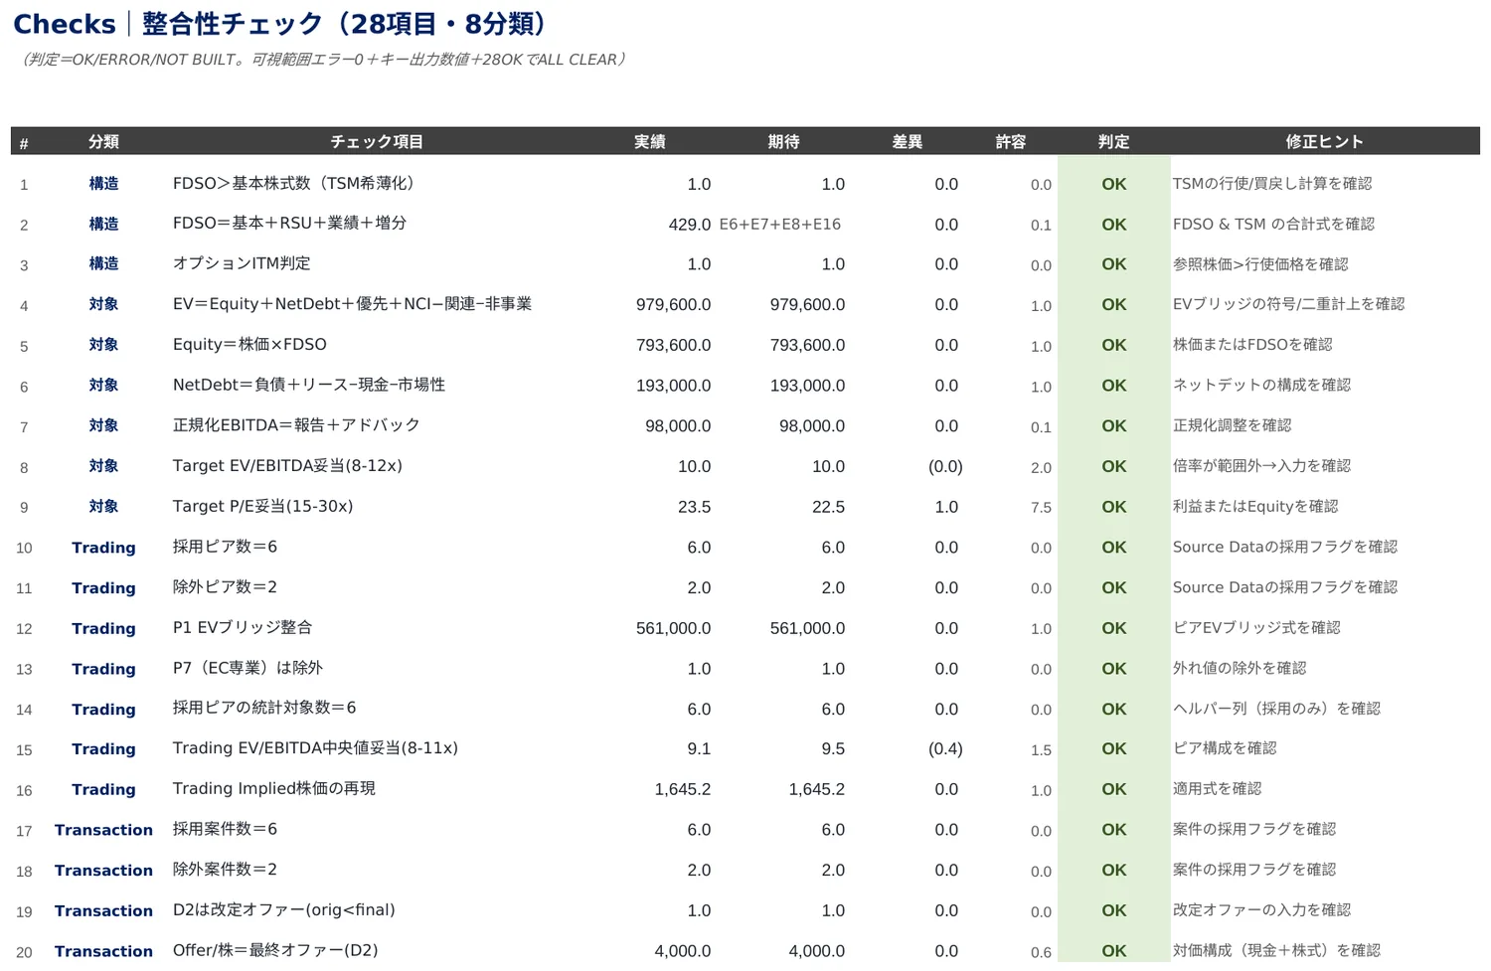Select the 23.5 actual value cell
Image resolution: width=1491 pixels, height=971 pixels.
694,508
